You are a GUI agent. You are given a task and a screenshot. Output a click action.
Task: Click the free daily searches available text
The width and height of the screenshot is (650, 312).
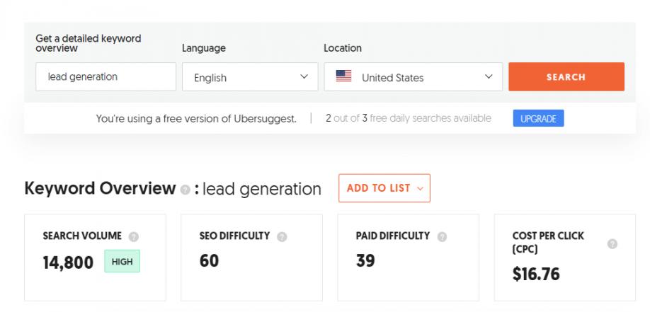[x=409, y=118]
